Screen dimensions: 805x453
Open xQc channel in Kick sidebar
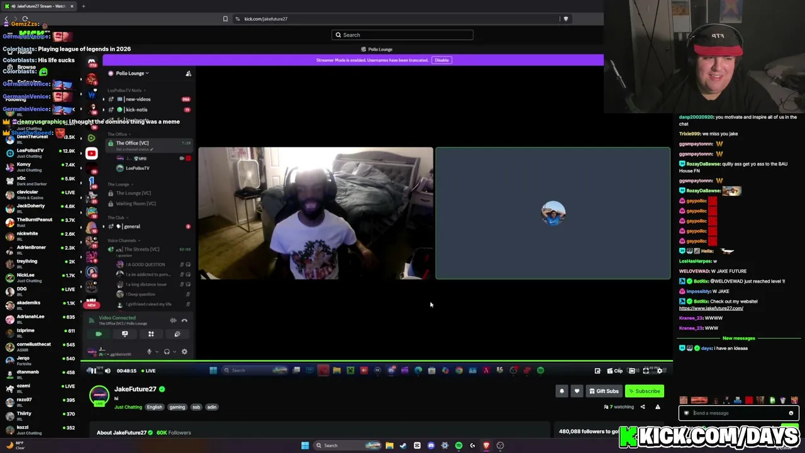(x=40, y=181)
